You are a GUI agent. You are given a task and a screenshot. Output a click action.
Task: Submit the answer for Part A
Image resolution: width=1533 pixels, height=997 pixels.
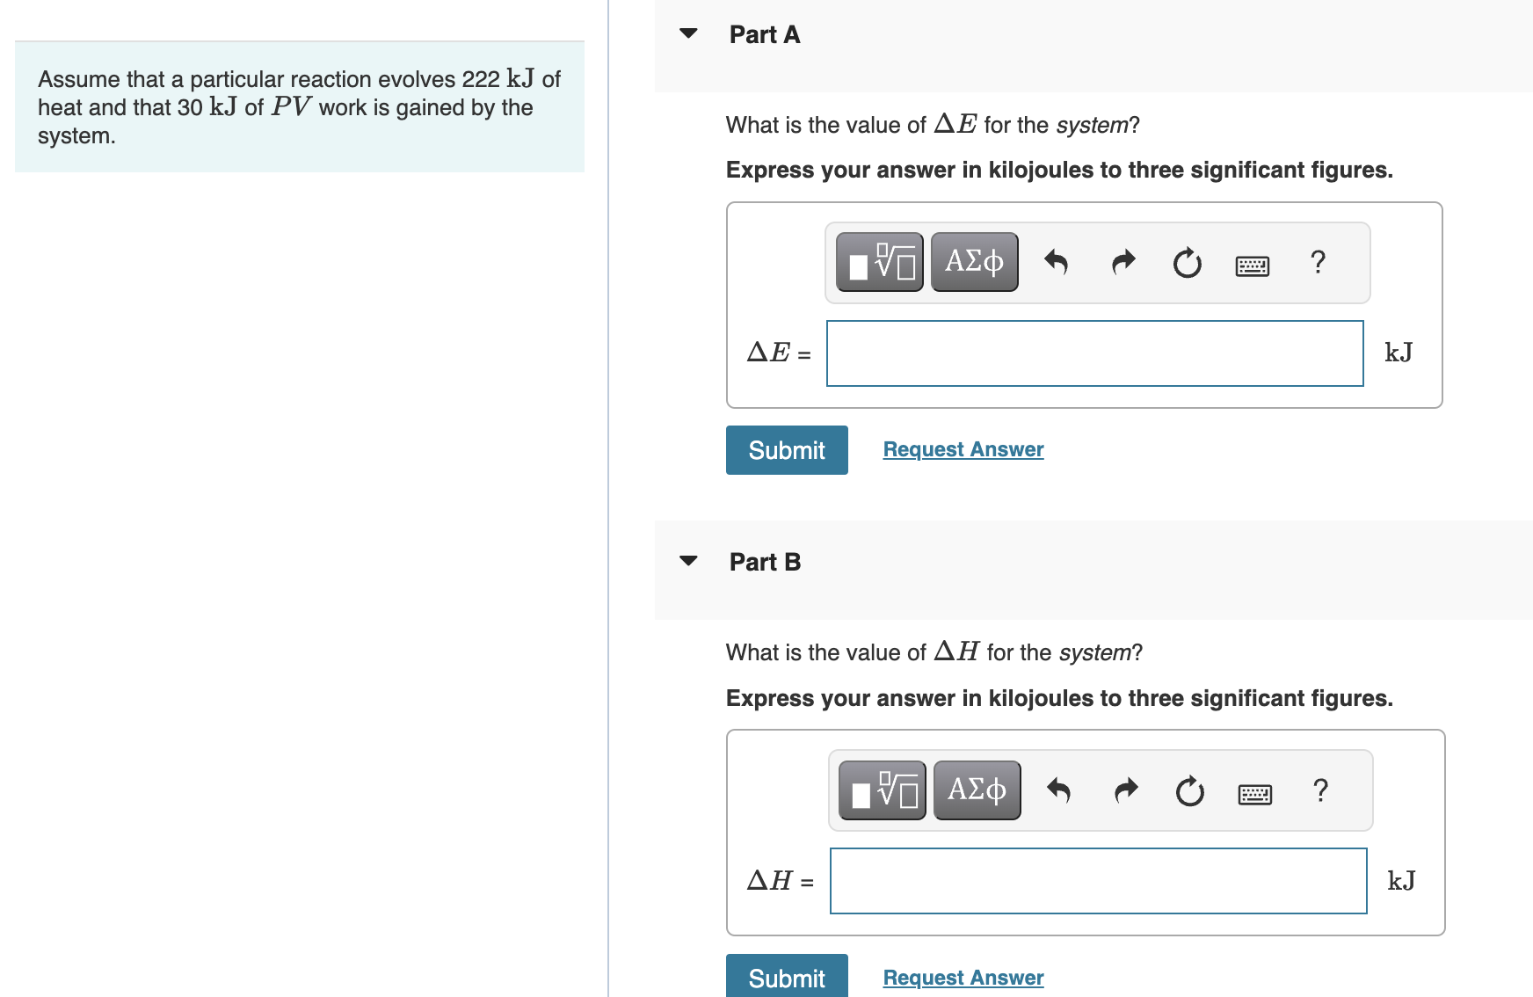point(786,449)
